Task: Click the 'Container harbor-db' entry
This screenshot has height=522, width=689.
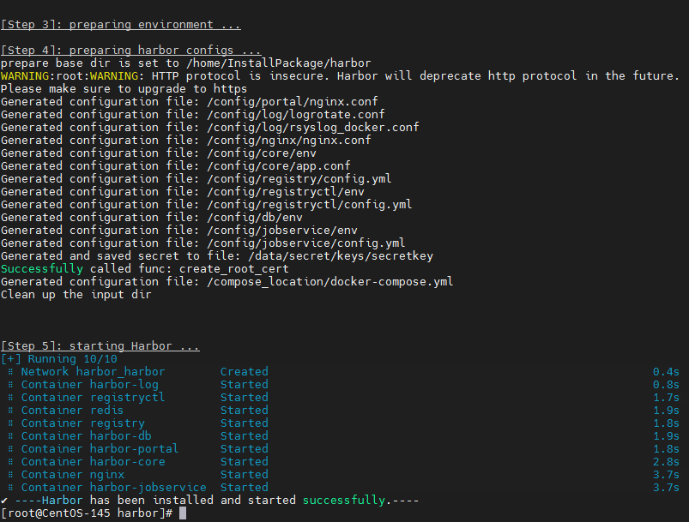Action: tap(87, 436)
